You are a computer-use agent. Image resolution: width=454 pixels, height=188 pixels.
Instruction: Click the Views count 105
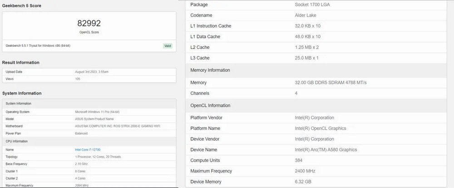pos(78,79)
